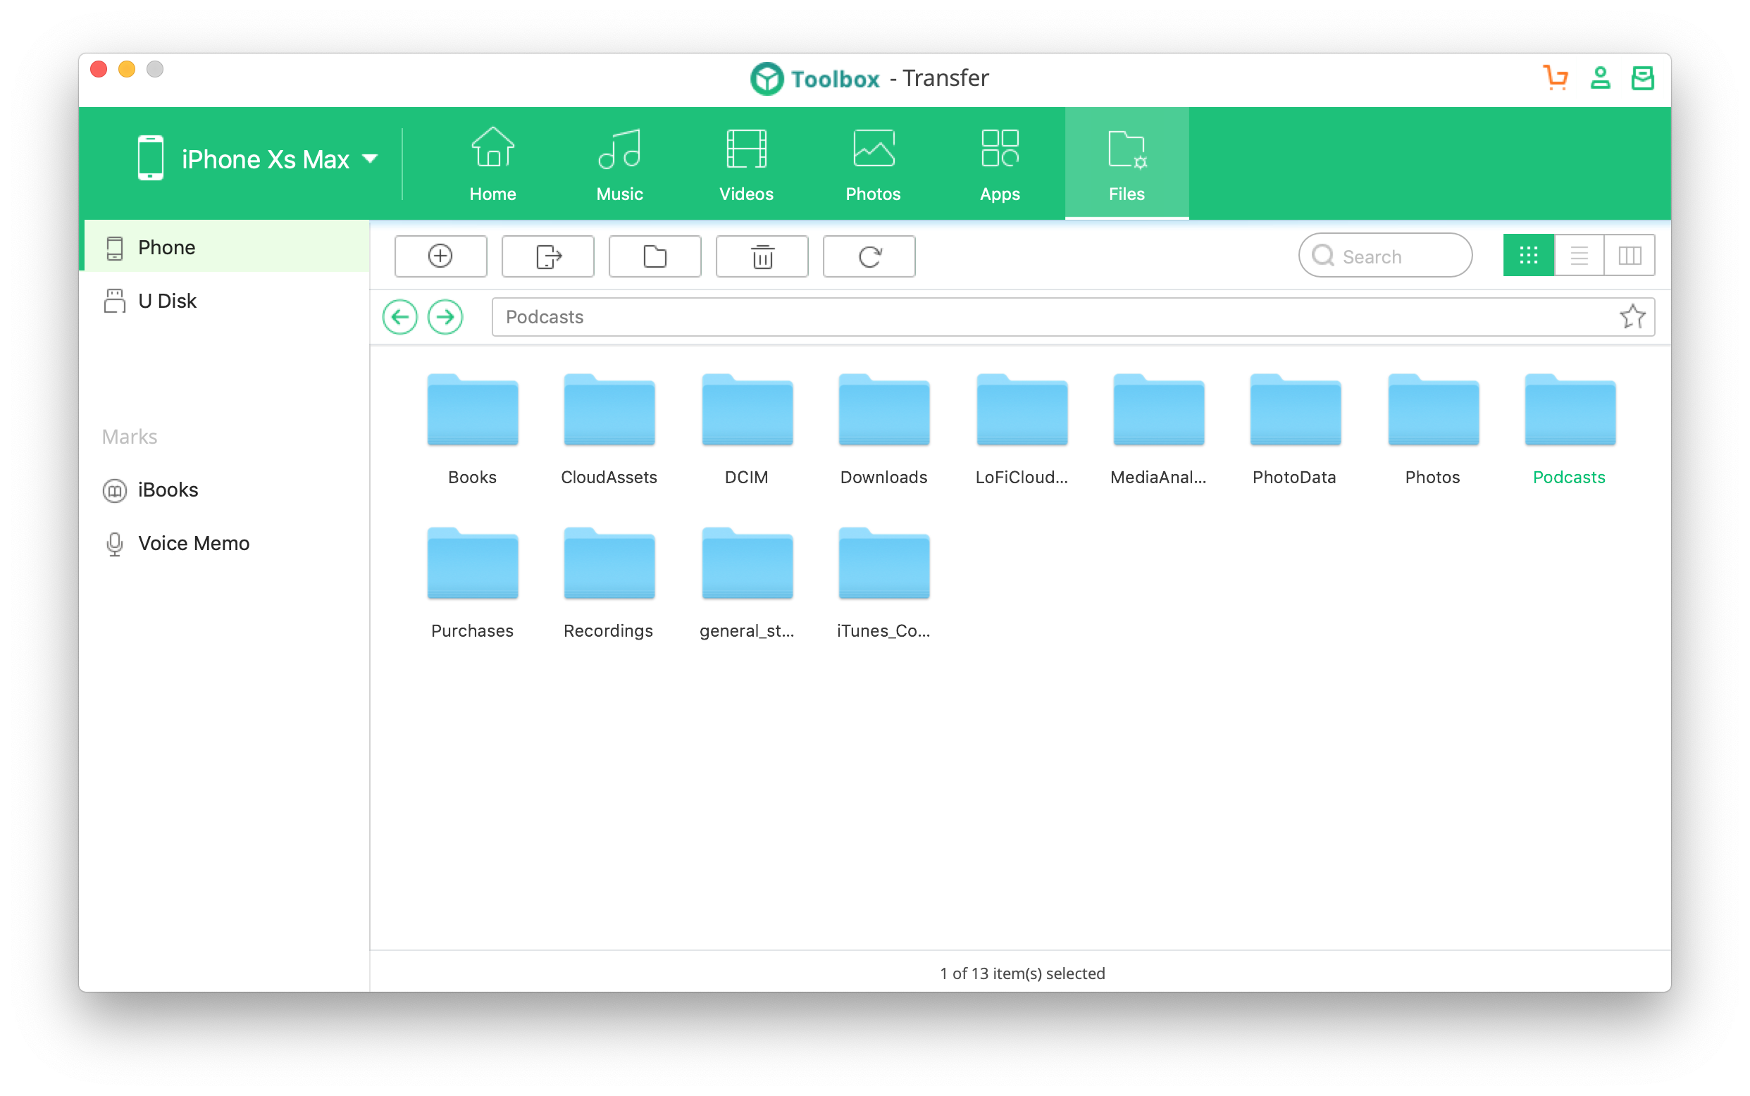Click in the Search field
Screen dimensions: 1750x1096
pos(1392,256)
